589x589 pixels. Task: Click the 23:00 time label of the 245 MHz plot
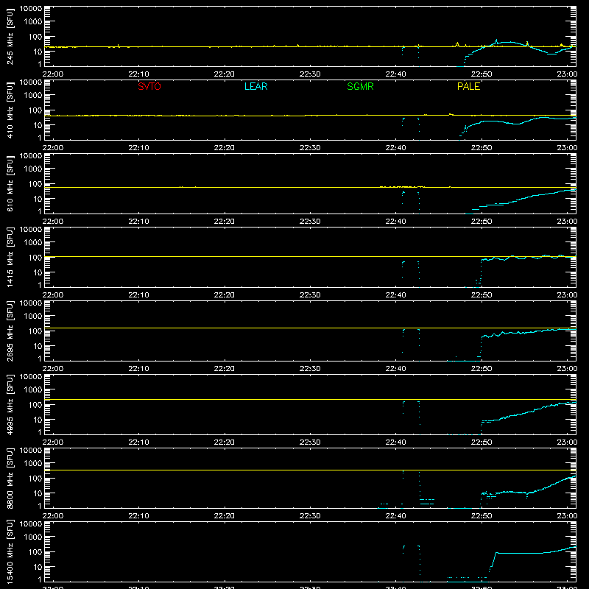tap(567, 74)
